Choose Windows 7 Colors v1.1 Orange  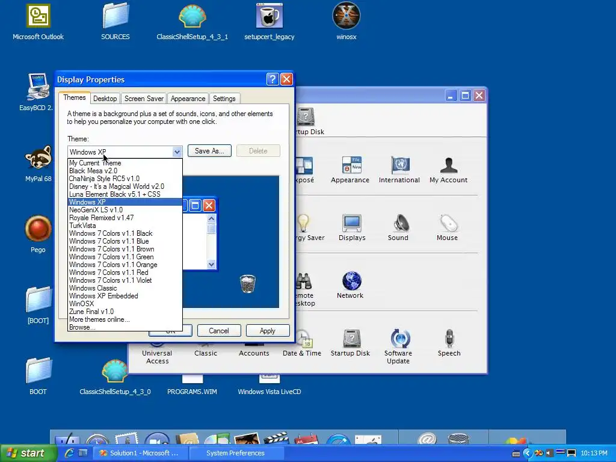tap(125, 265)
